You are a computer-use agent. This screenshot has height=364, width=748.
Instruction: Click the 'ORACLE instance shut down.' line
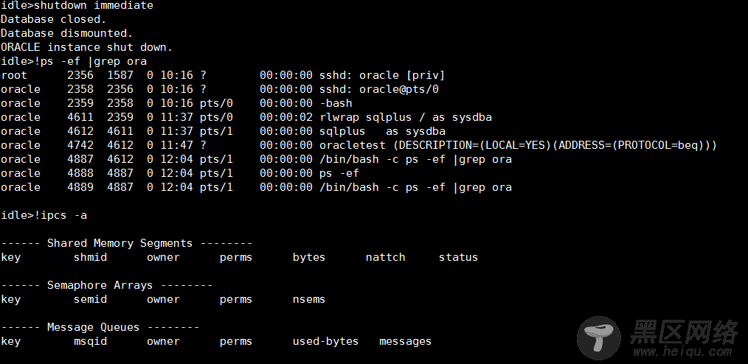[86, 48]
